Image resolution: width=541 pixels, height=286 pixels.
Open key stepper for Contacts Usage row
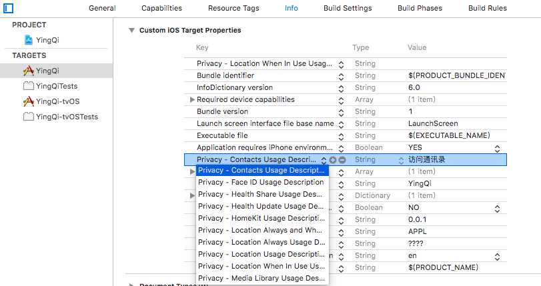pos(324,160)
